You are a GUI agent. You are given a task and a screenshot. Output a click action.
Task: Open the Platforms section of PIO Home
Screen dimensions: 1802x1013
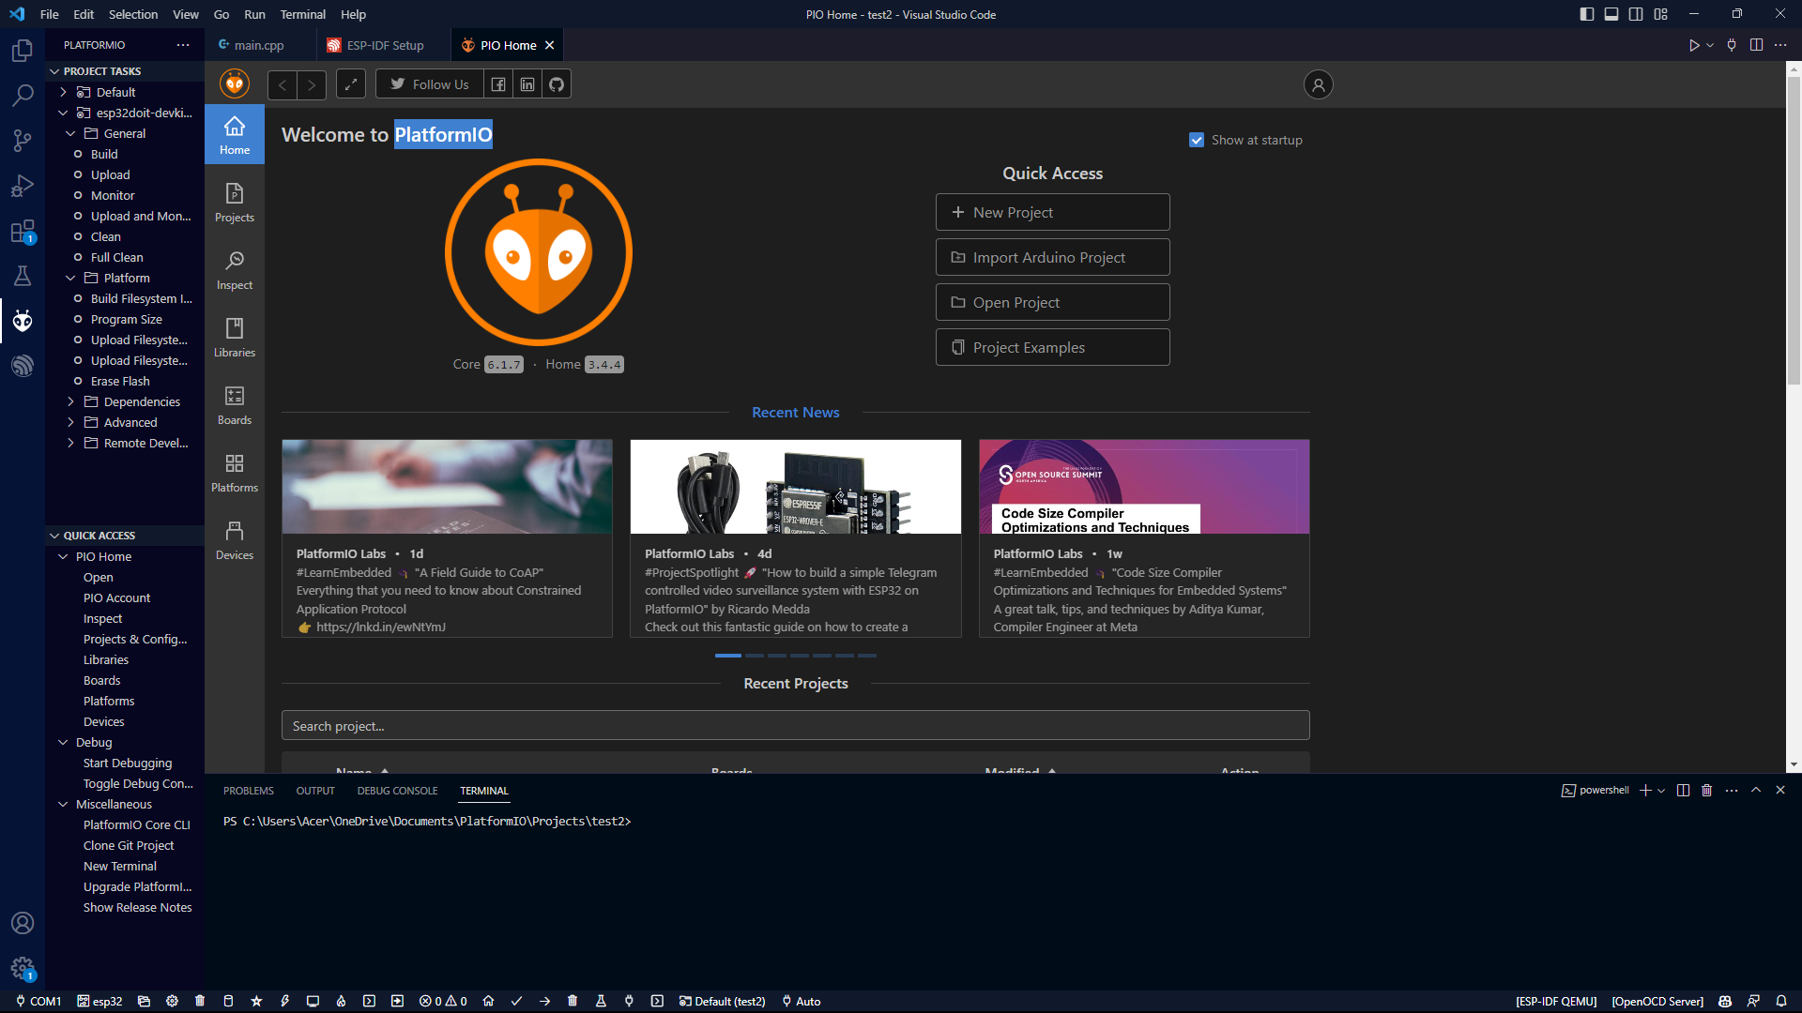pos(234,472)
